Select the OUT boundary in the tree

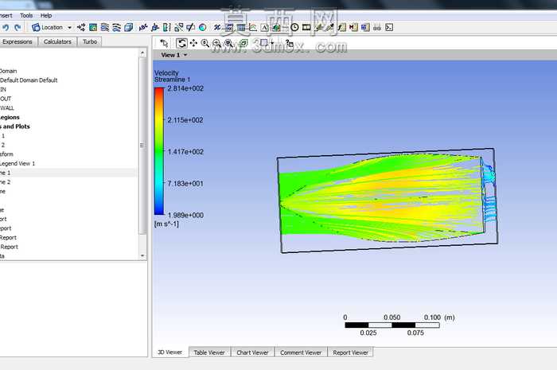pyautogui.click(x=6, y=99)
